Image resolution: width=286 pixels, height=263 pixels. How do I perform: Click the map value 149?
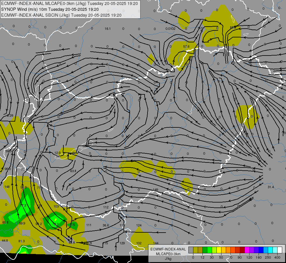155,190
